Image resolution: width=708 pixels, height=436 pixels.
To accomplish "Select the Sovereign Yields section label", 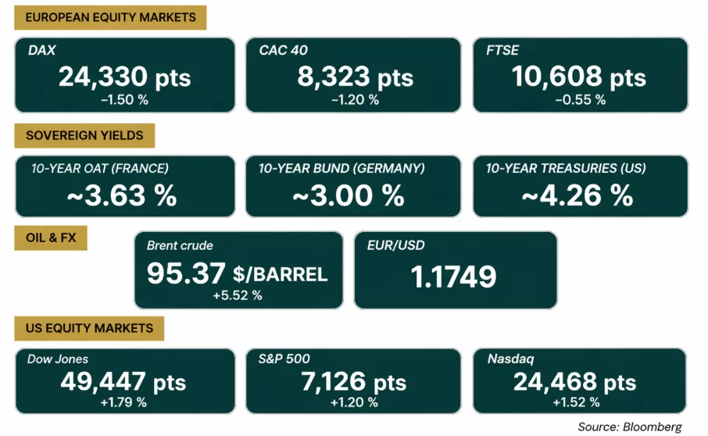I will coord(84,135).
